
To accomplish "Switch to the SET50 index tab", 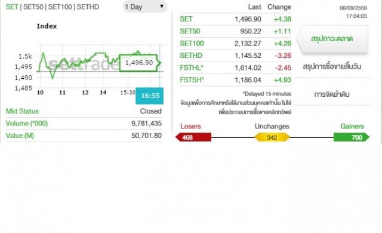I will (x=33, y=7).
